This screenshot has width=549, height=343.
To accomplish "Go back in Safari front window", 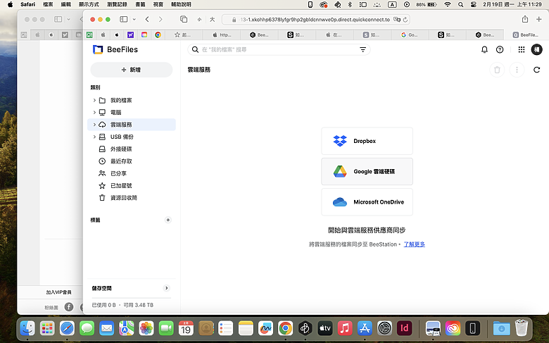I will [147, 19].
